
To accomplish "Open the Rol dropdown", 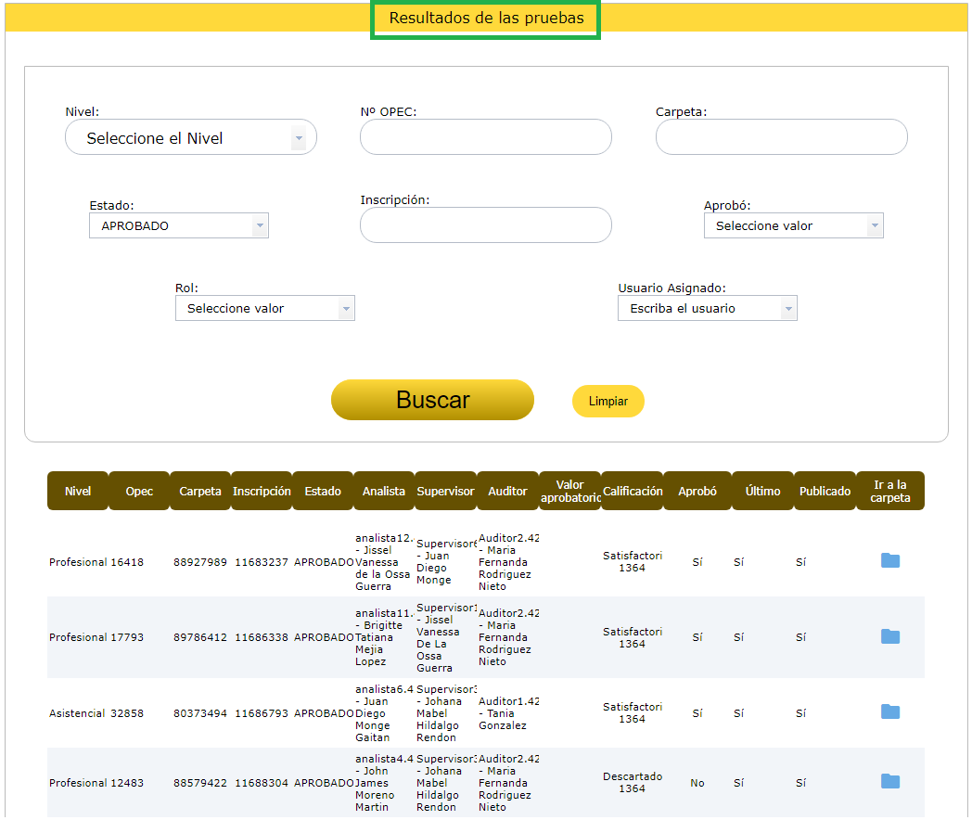I will click(264, 308).
